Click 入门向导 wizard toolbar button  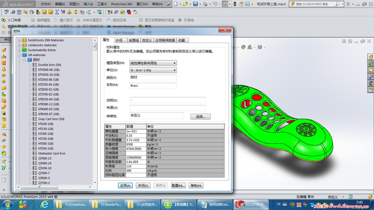[11, 20]
